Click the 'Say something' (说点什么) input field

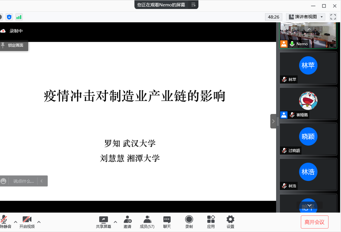coord(23,181)
